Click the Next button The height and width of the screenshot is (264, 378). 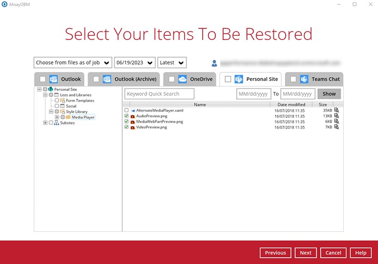click(306, 253)
